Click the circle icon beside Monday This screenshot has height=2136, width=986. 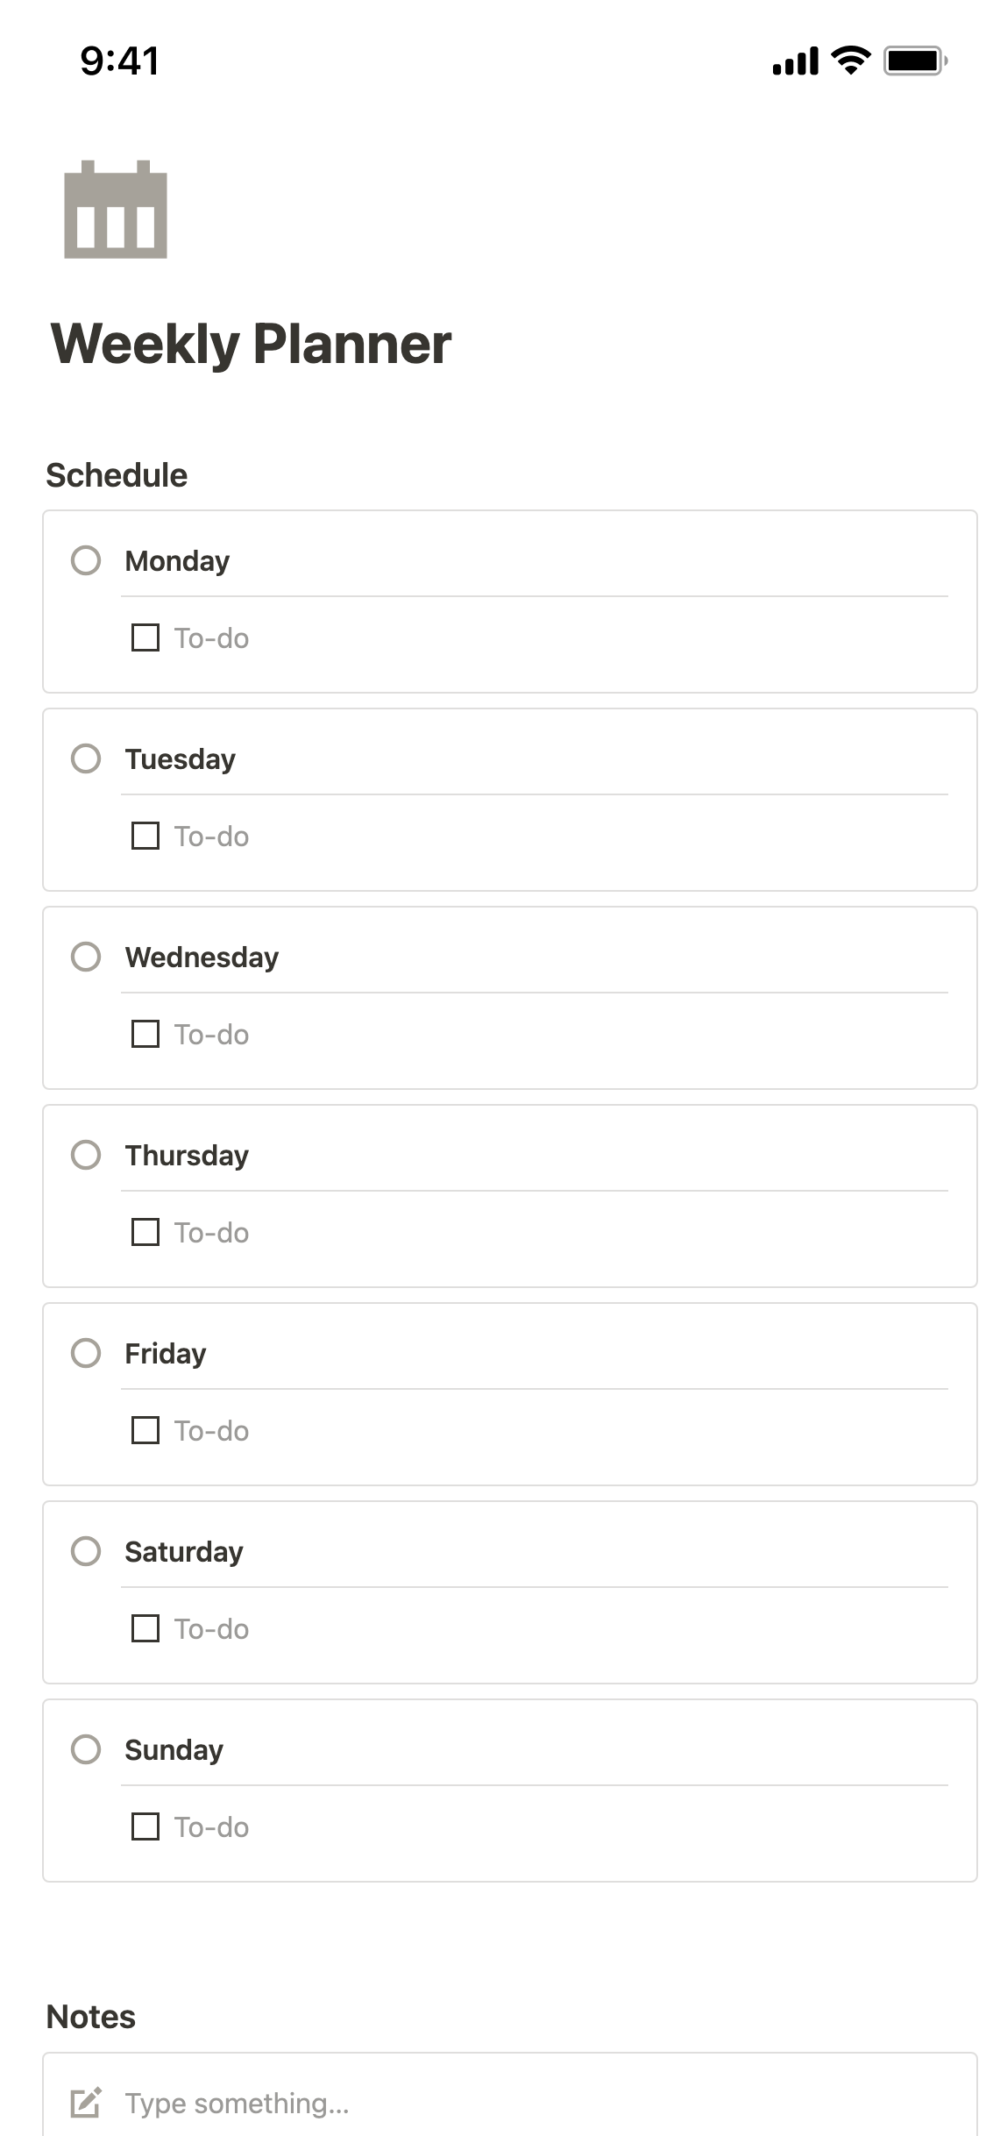click(x=86, y=560)
